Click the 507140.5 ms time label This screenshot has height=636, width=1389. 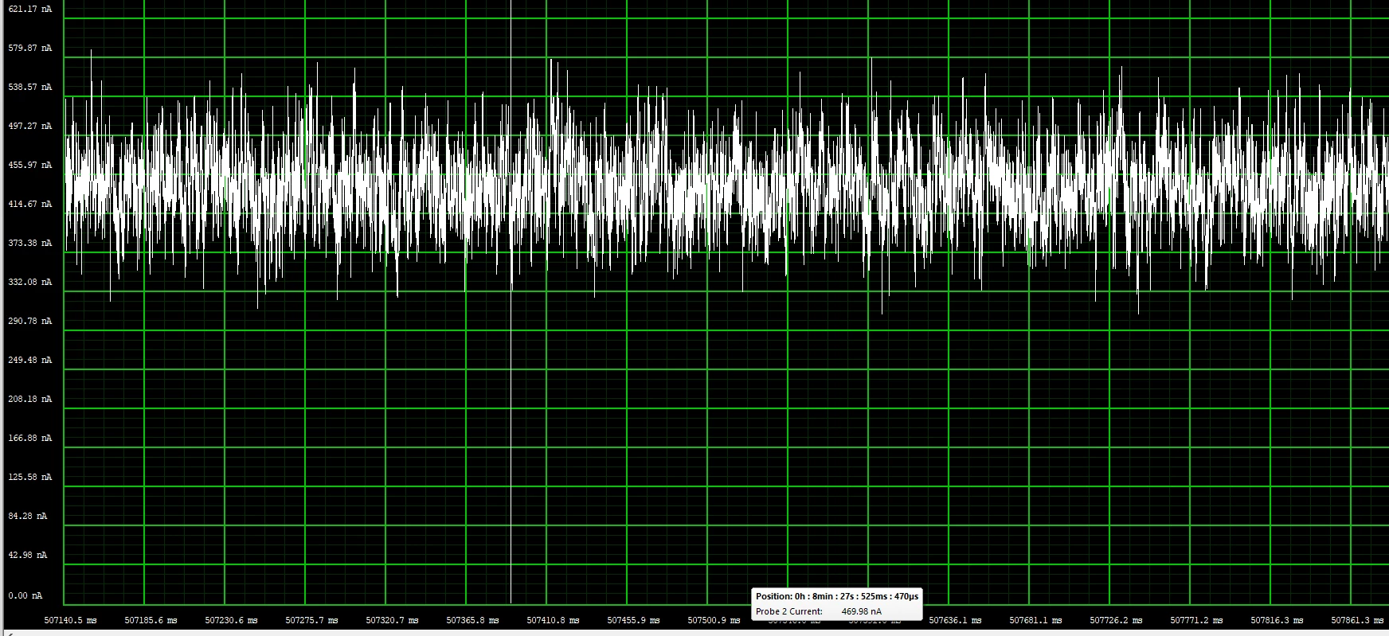[x=70, y=620]
